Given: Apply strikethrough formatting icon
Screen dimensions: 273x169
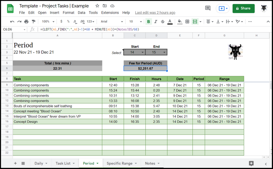Looking at the screenshot, I should (162, 21).
